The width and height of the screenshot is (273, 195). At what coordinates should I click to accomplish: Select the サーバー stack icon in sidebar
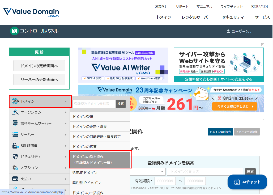pos(15,134)
